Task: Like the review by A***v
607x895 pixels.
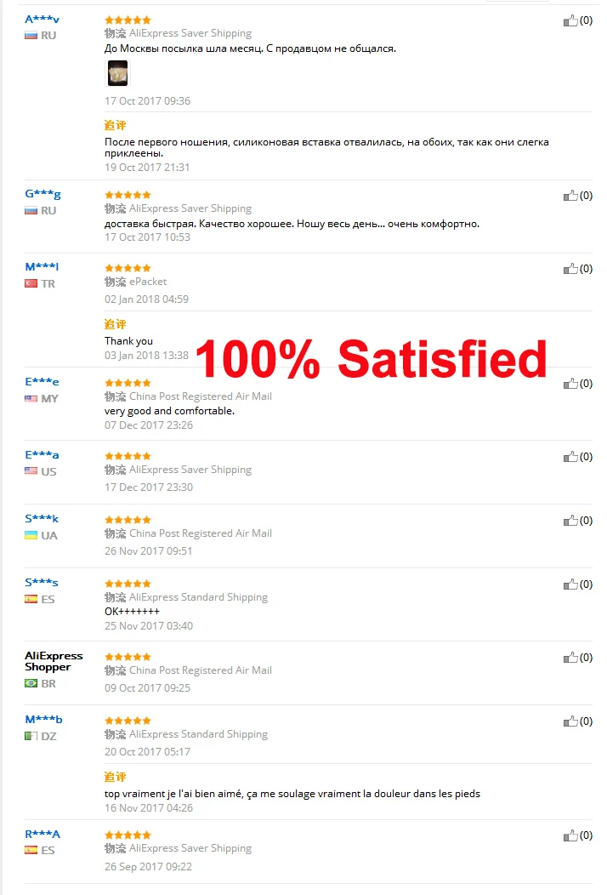Action: click(x=570, y=21)
